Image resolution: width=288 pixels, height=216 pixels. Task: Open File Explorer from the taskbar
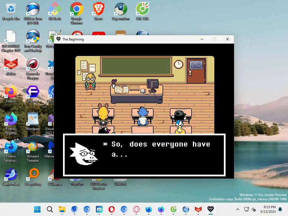tap(62, 209)
